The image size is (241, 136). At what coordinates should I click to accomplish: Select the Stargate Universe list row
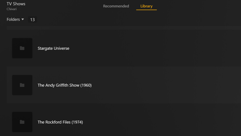154,48
